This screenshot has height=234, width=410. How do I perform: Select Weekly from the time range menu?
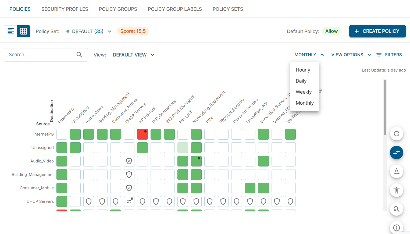tap(304, 92)
